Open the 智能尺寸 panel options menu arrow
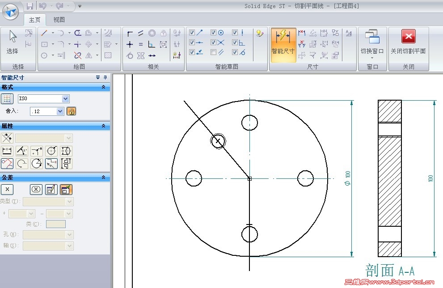 point(98,77)
